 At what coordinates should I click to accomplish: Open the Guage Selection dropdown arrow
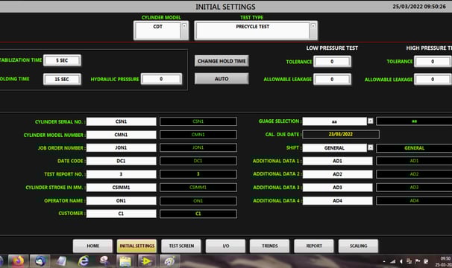(x=371, y=121)
